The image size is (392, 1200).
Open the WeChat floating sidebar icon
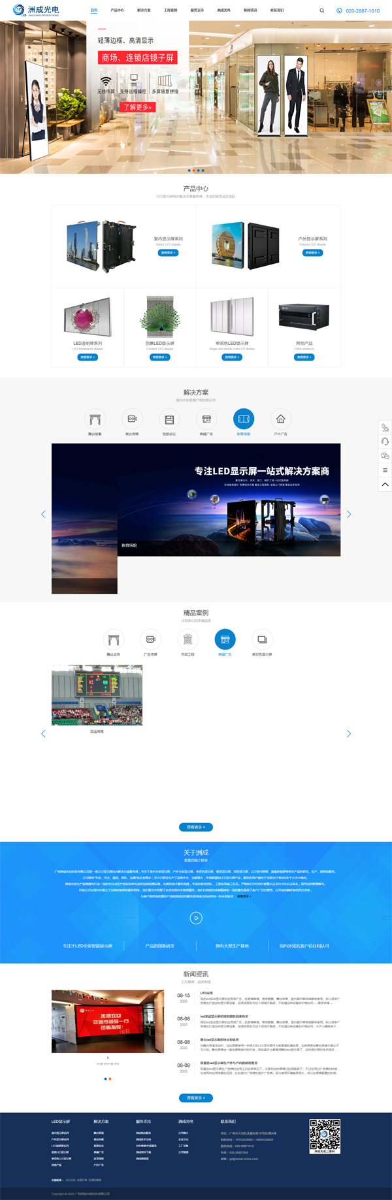(385, 456)
